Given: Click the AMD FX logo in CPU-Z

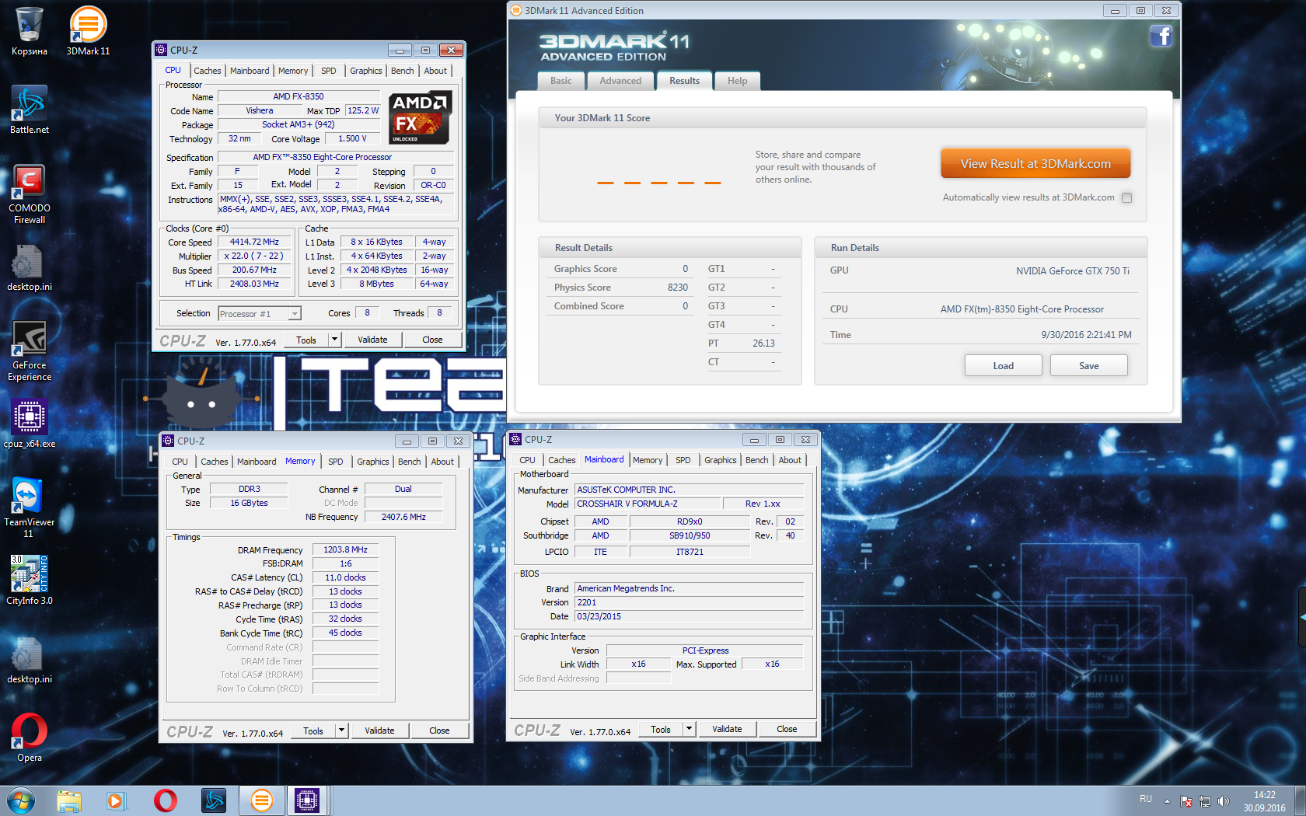Looking at the screenshot, I should point(421,118).
